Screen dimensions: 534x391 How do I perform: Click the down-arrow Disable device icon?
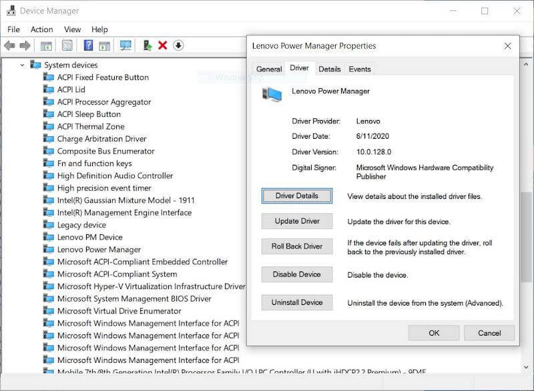178,45
